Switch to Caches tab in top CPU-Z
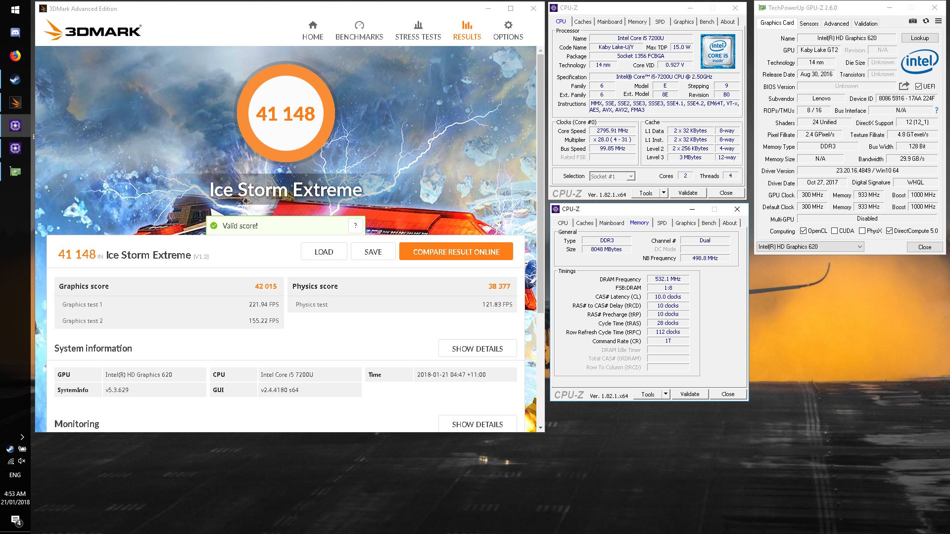The height and width of the screenshot is (534, 950). click(582, 22)
